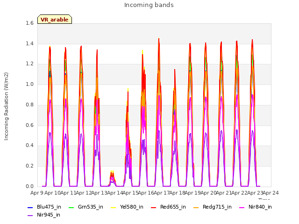Click the Apr 20 x-axis tick label
The height and width of the screenshot is (224, 299).
click(x=208, y=193)
